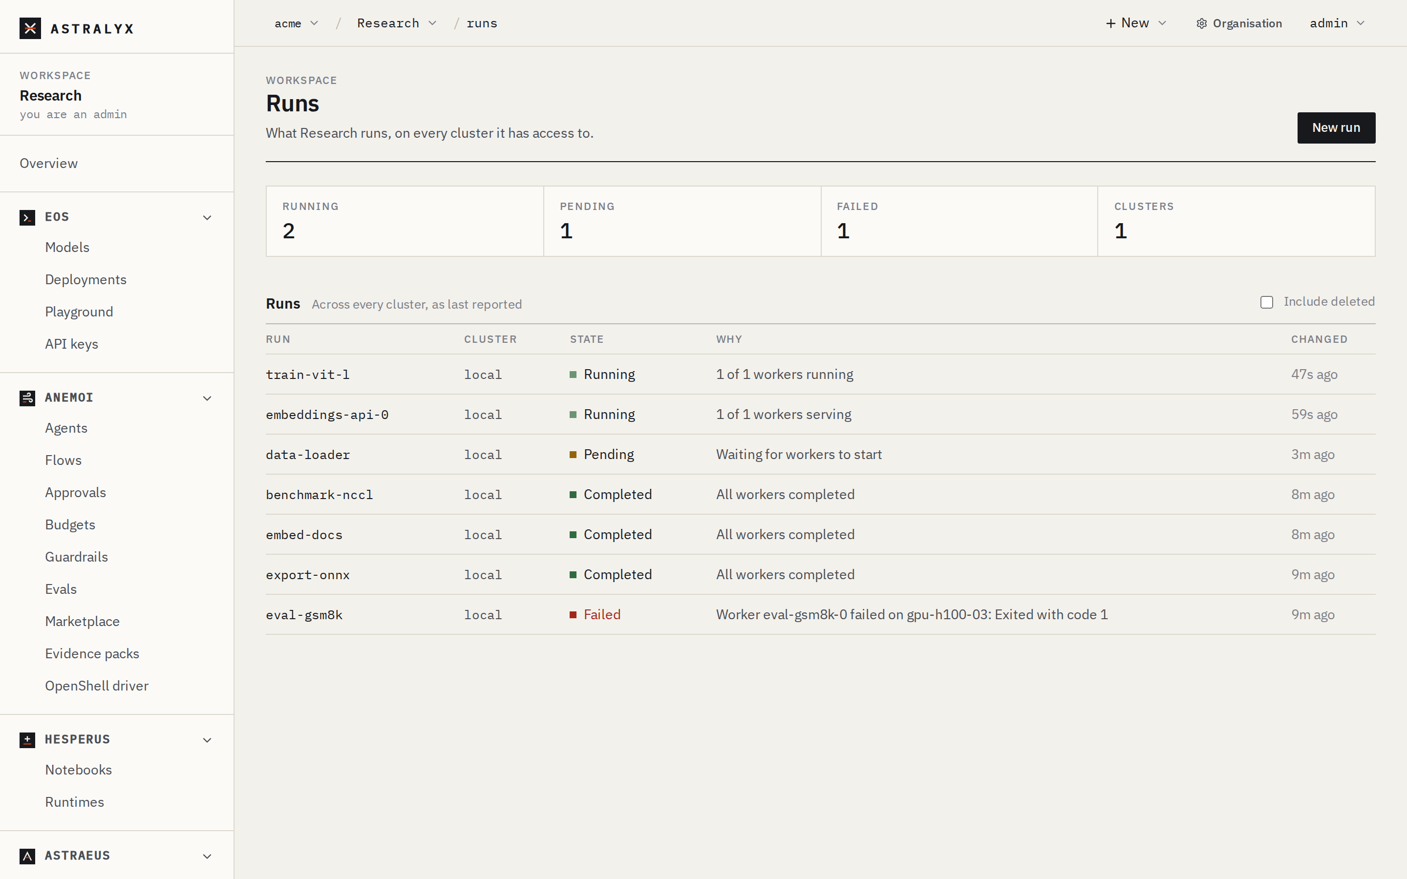The width and height of the screenshot is (1407, 879).
Task: Click the runs breadcrumb text
Action: (x=482, y=23)
